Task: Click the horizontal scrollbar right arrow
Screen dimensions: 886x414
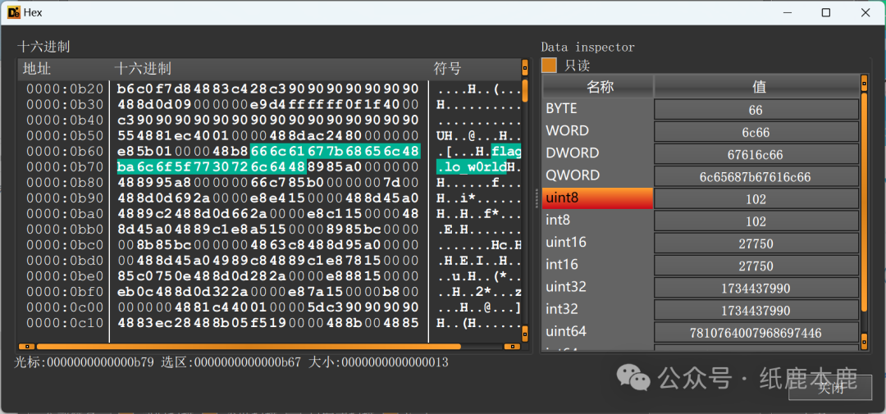Action: [x=514, y=346]
